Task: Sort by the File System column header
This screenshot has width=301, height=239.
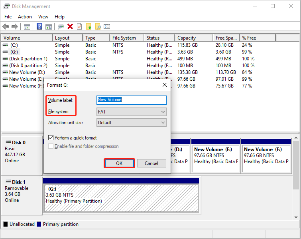Action: coord(127,38)
